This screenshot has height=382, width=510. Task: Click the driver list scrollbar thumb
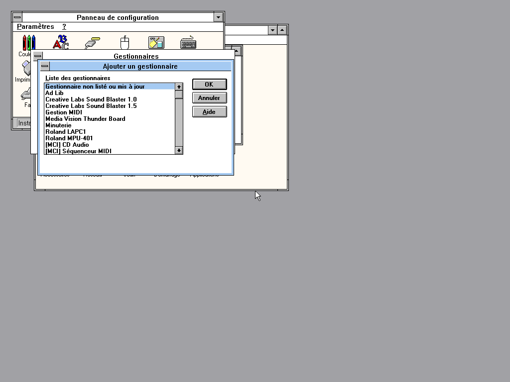pos(179,95)
